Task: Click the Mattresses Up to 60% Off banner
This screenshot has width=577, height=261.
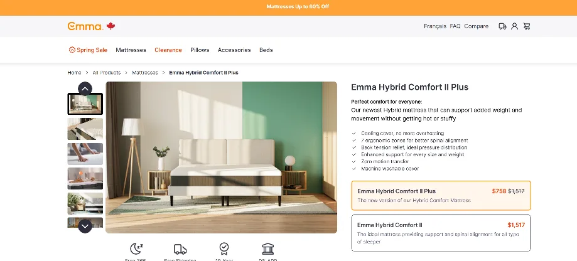Action: coord(298,7)
